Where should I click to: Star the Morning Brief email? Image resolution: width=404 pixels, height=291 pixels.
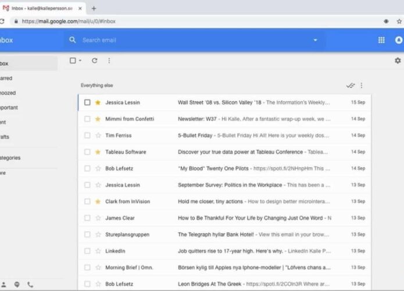click(98, 268)
